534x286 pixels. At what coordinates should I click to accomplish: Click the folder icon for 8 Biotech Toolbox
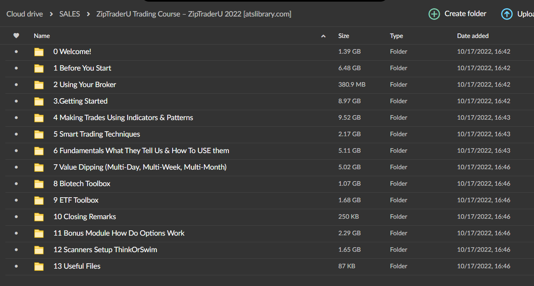[x=39, y=184]
